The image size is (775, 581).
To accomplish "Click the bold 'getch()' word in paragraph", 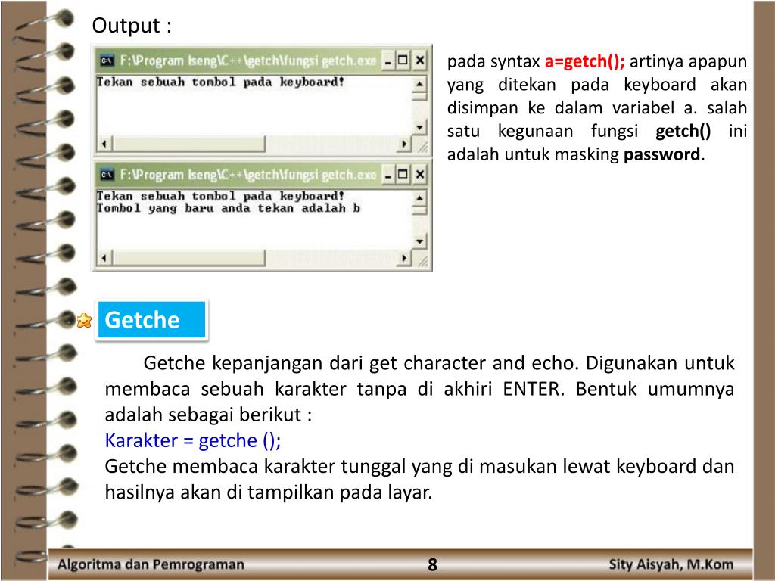I will (x=683, y=132).
